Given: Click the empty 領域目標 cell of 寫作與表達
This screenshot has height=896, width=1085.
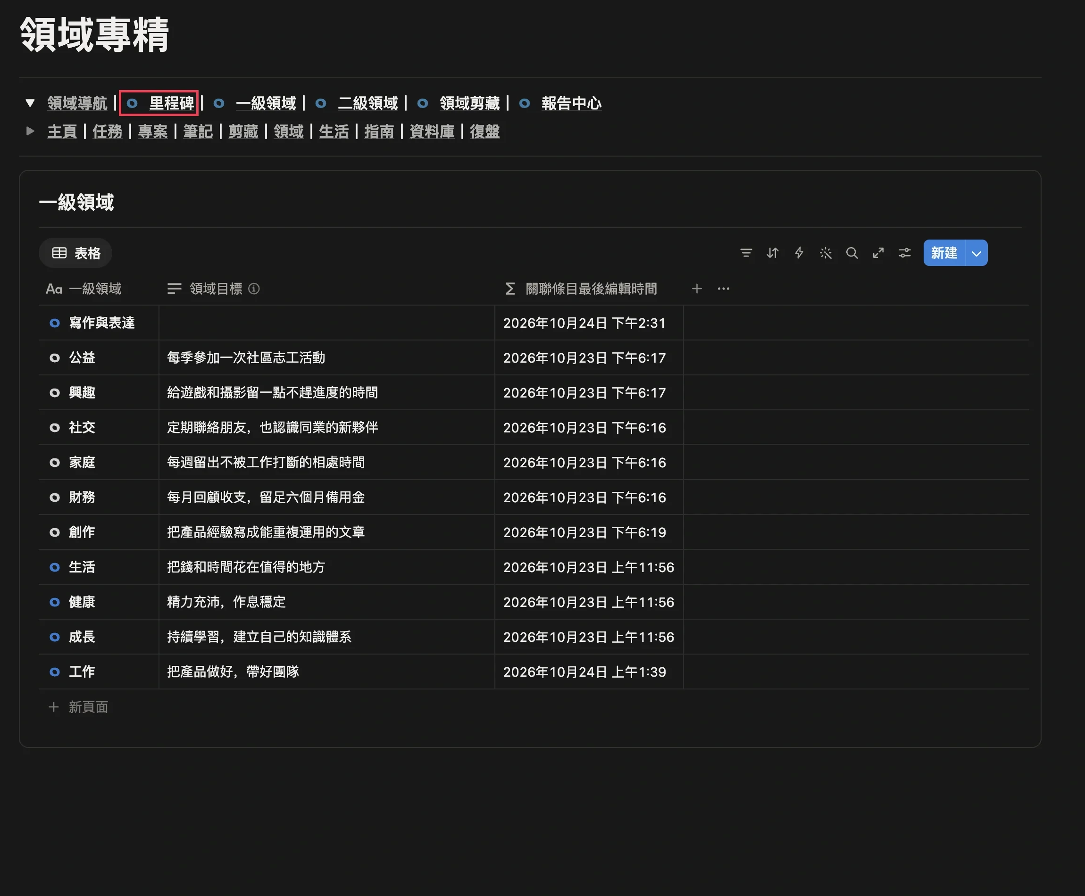Looking at the screenshot, I should point(327,323).
